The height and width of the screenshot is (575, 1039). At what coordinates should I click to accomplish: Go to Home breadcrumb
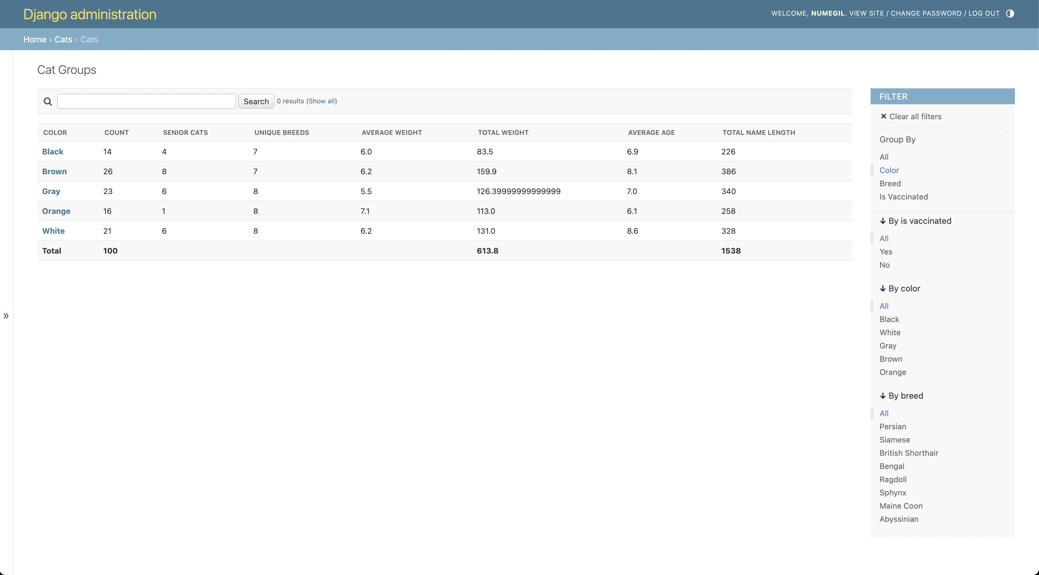[x=35, y=39]
